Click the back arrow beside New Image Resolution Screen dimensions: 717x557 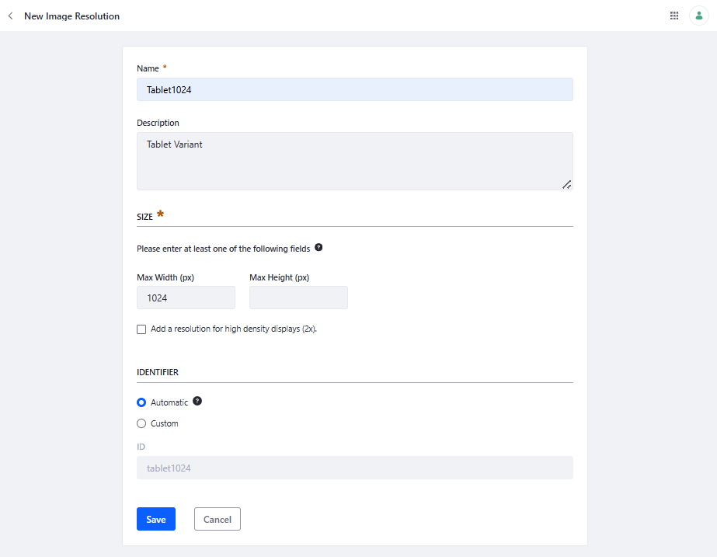click(x=10, y=16)
